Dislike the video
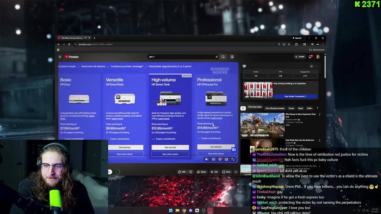Image resolution: width=381 pixels, height=214 pixels. (190, 172)
